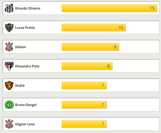Click on the Jádson player name
The height and width of the screenshot is (133, 161).
[x=21, y=47]
